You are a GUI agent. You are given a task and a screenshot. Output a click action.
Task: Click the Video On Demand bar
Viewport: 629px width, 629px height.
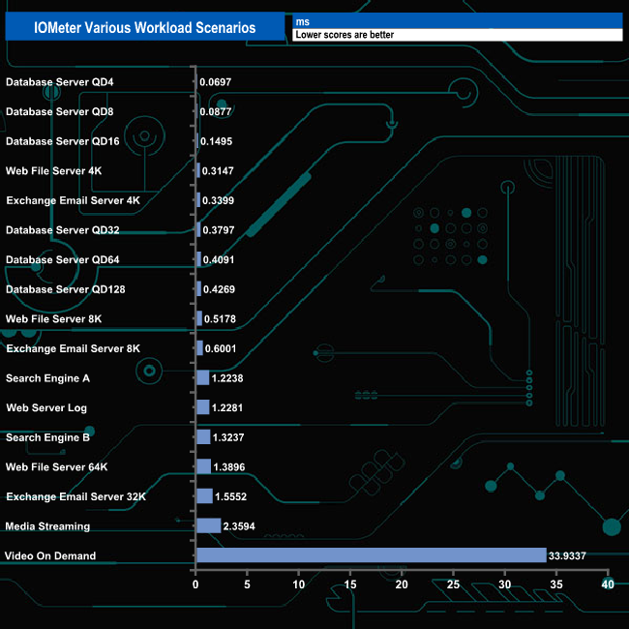point(372,555)
